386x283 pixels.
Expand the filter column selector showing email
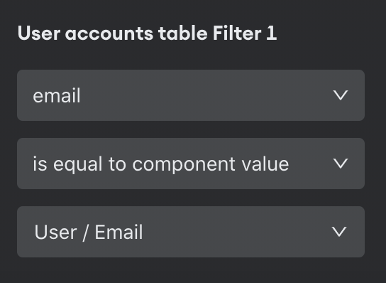coord(191,95)
